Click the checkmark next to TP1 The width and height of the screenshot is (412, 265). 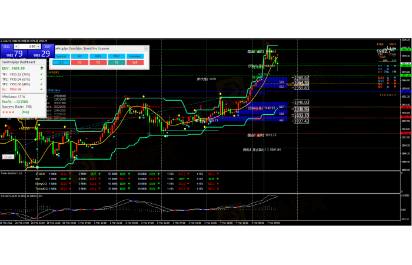pos(41,75)
